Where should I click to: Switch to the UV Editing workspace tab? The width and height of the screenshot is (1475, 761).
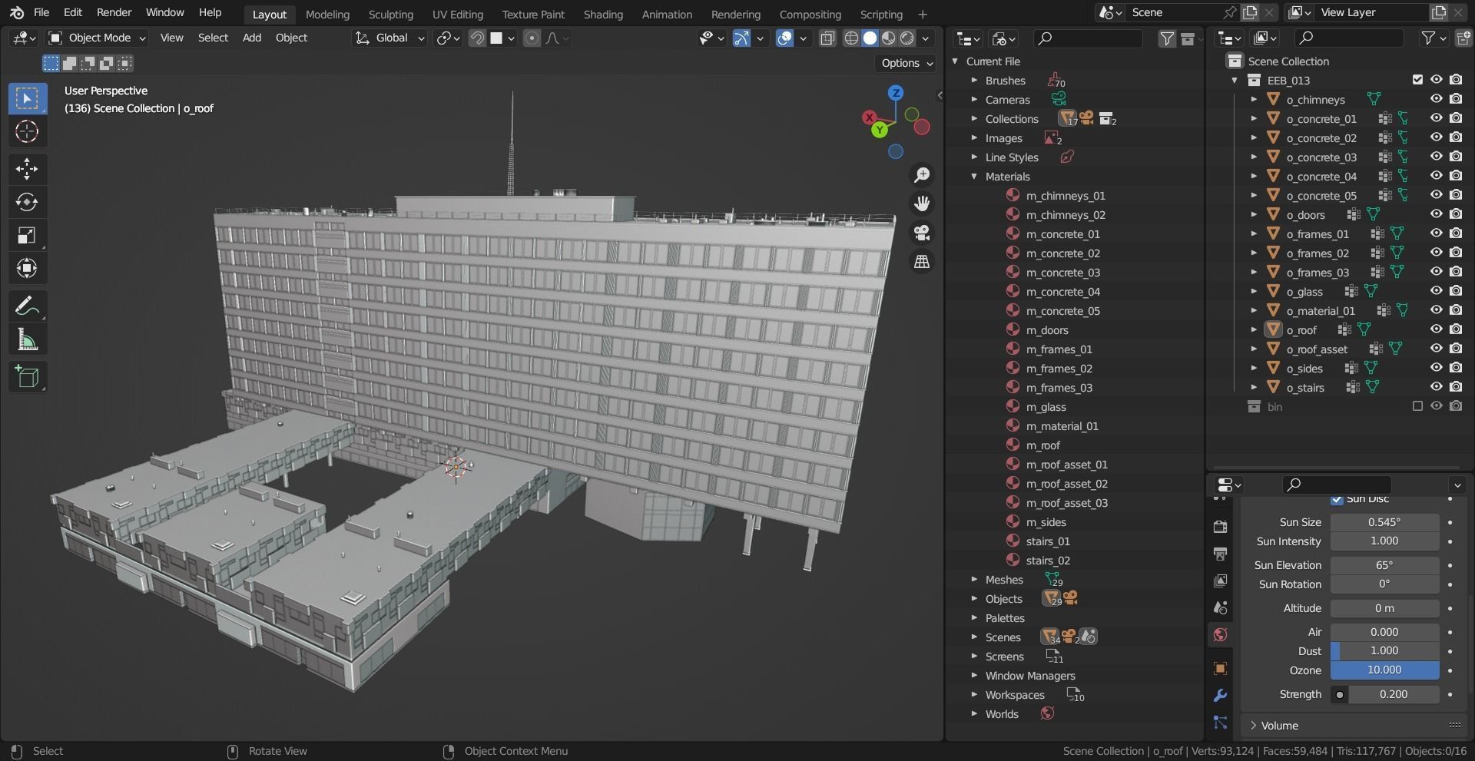(458, 15)
